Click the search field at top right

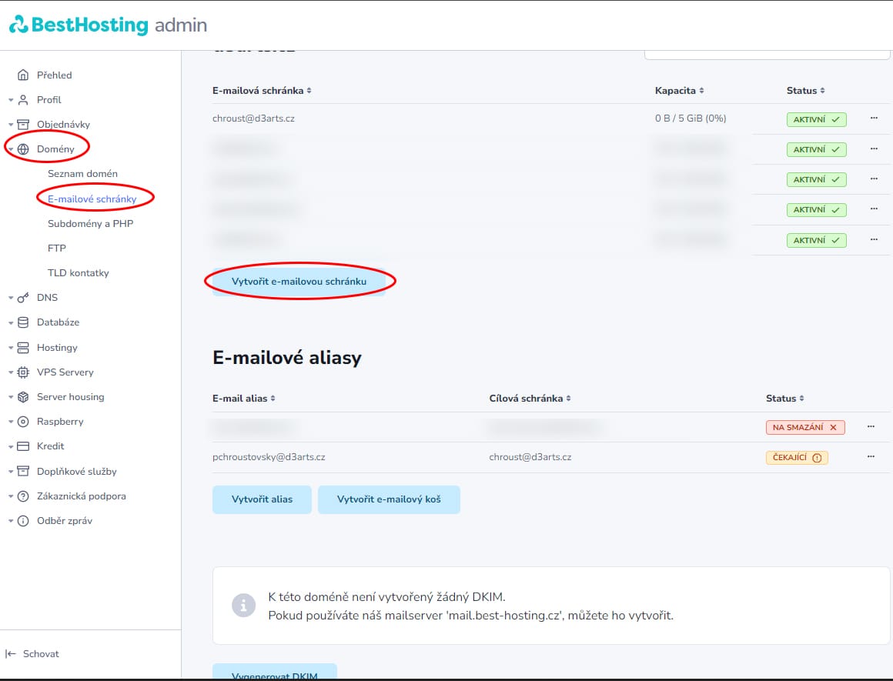point(768,55)
